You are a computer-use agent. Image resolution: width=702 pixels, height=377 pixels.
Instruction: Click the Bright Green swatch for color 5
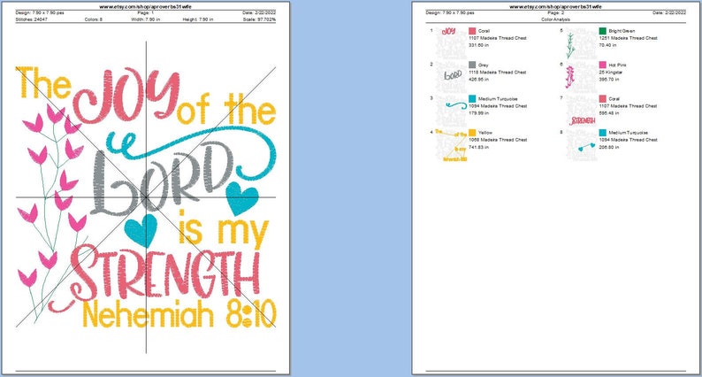pyautogui.click(x=603, y=31)
